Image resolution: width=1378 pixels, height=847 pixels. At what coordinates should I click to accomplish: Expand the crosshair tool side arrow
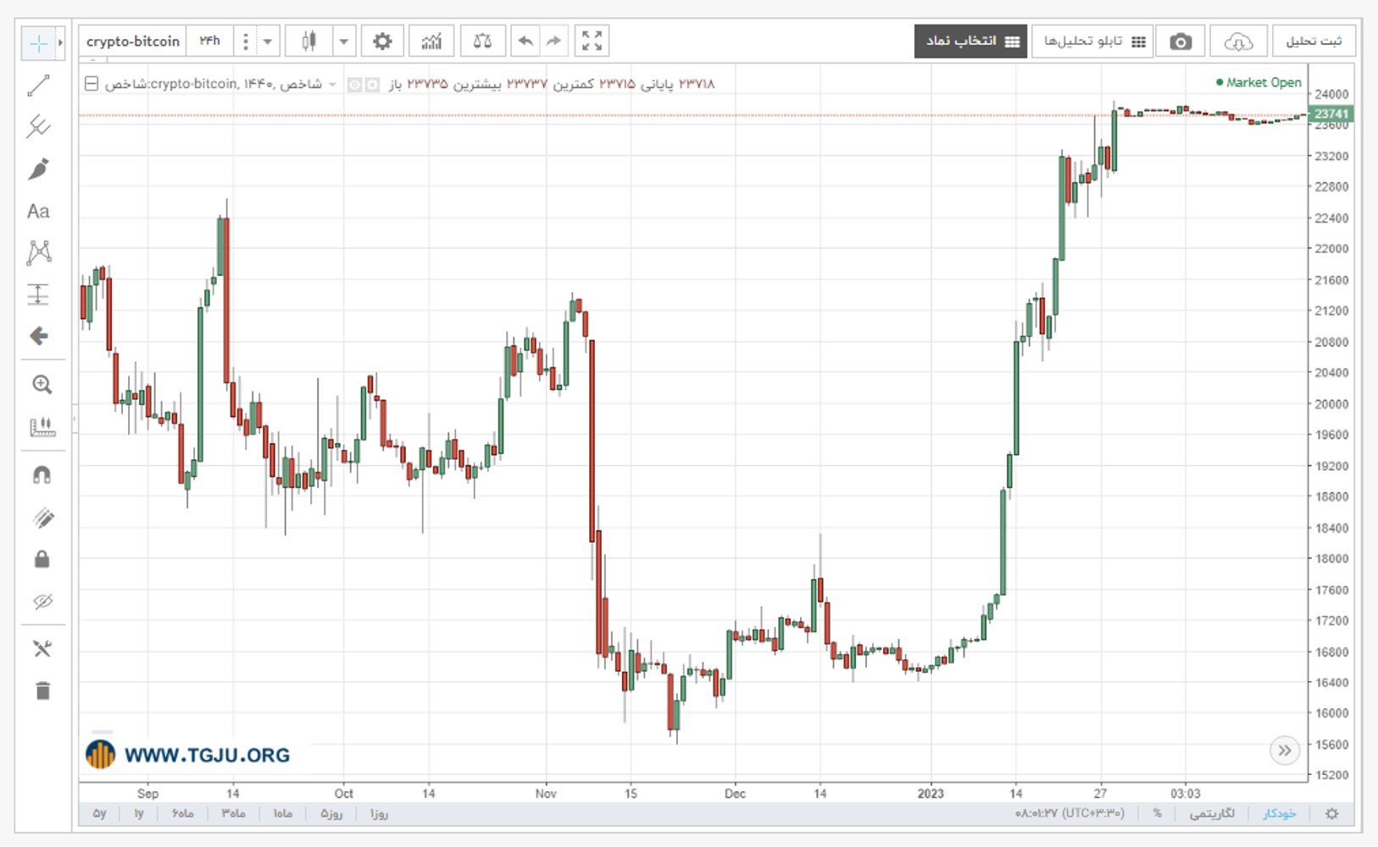[60, 42]
